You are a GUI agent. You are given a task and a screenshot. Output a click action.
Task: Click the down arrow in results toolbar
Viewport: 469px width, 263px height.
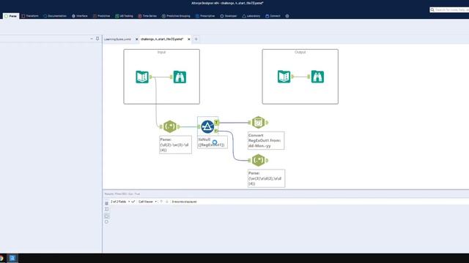coord(167,202)
